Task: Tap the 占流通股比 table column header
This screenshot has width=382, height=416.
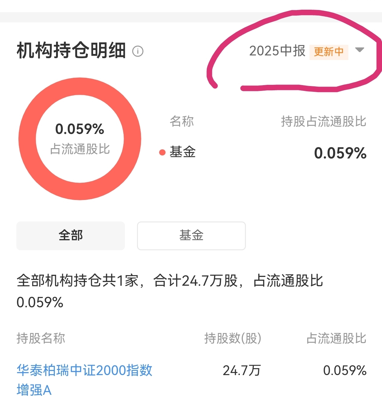Action: point(337,338)
